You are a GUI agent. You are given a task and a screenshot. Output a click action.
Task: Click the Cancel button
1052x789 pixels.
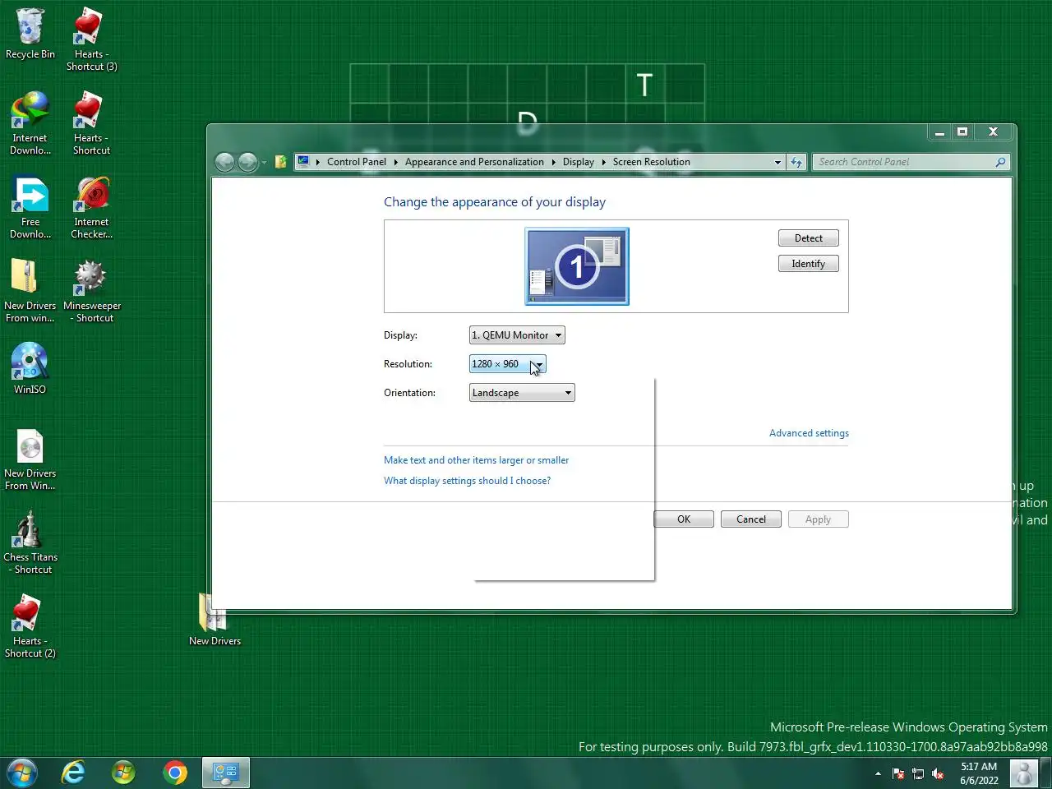pos(751,519)
